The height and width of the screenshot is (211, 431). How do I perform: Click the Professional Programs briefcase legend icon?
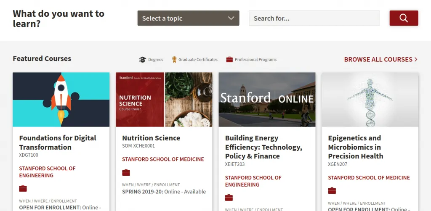point(229,60)
